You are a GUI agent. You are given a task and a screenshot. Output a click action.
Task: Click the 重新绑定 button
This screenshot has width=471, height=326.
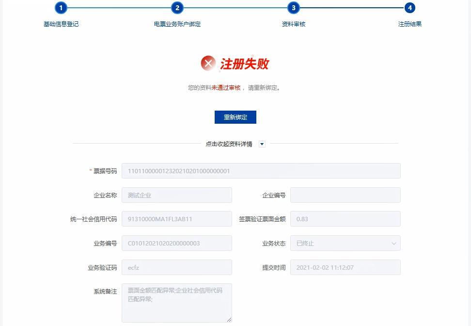click(x=235, y=117)
